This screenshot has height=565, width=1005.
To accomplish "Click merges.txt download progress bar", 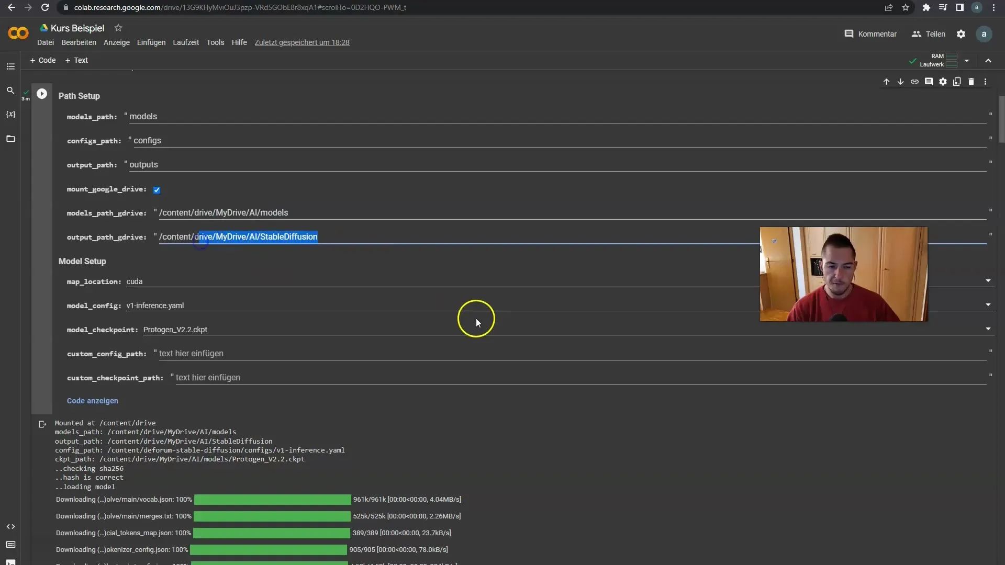I will tap(272, 516).
